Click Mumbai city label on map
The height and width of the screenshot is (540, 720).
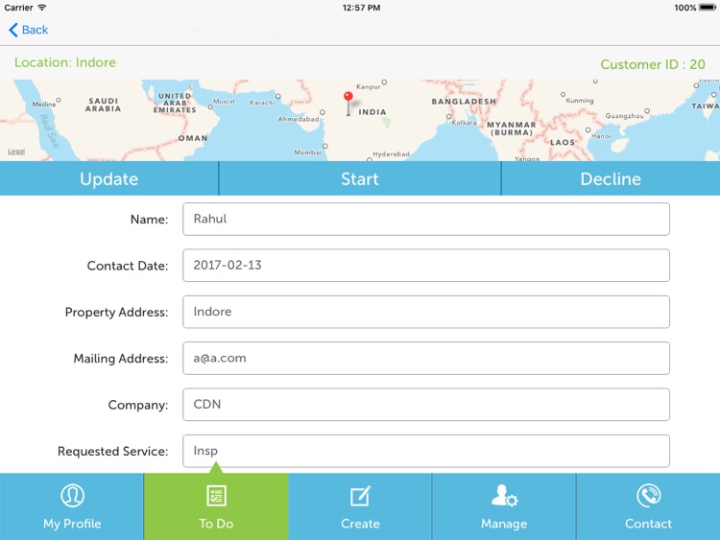(307, 153)
